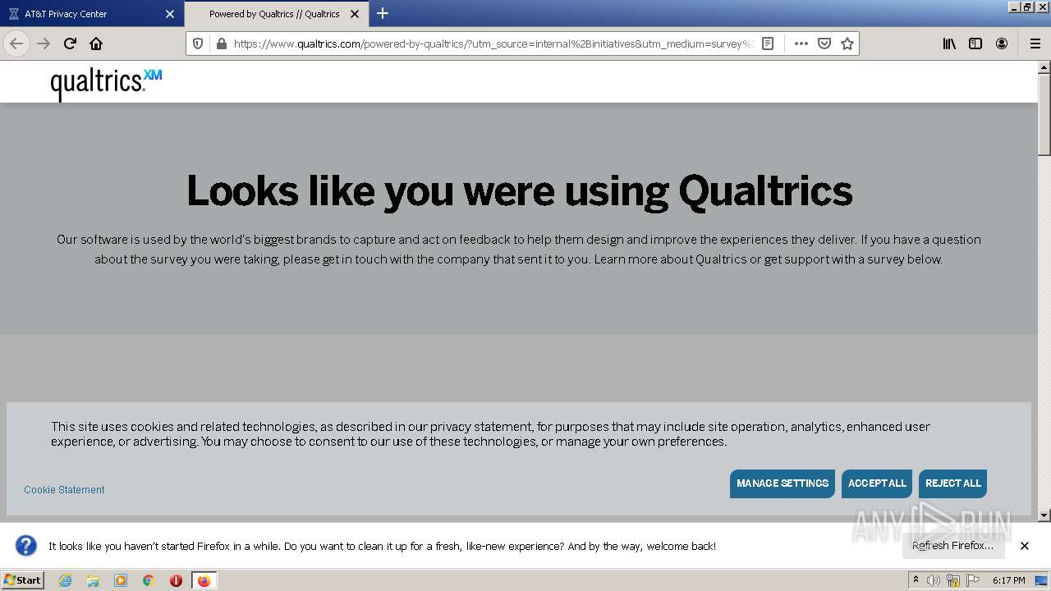Open the Opera taskbar icon
Image resolution: width=1051 pixels, height=591 pixels.
click(x=176, y=580)
